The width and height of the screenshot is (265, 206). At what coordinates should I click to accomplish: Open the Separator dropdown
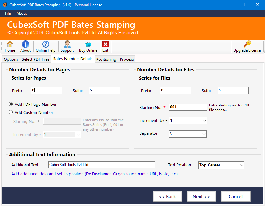click(204, 134)
